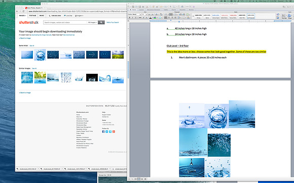Click the Save icon in Word's toolbar

pyautogui.click(x=140, y=7)
